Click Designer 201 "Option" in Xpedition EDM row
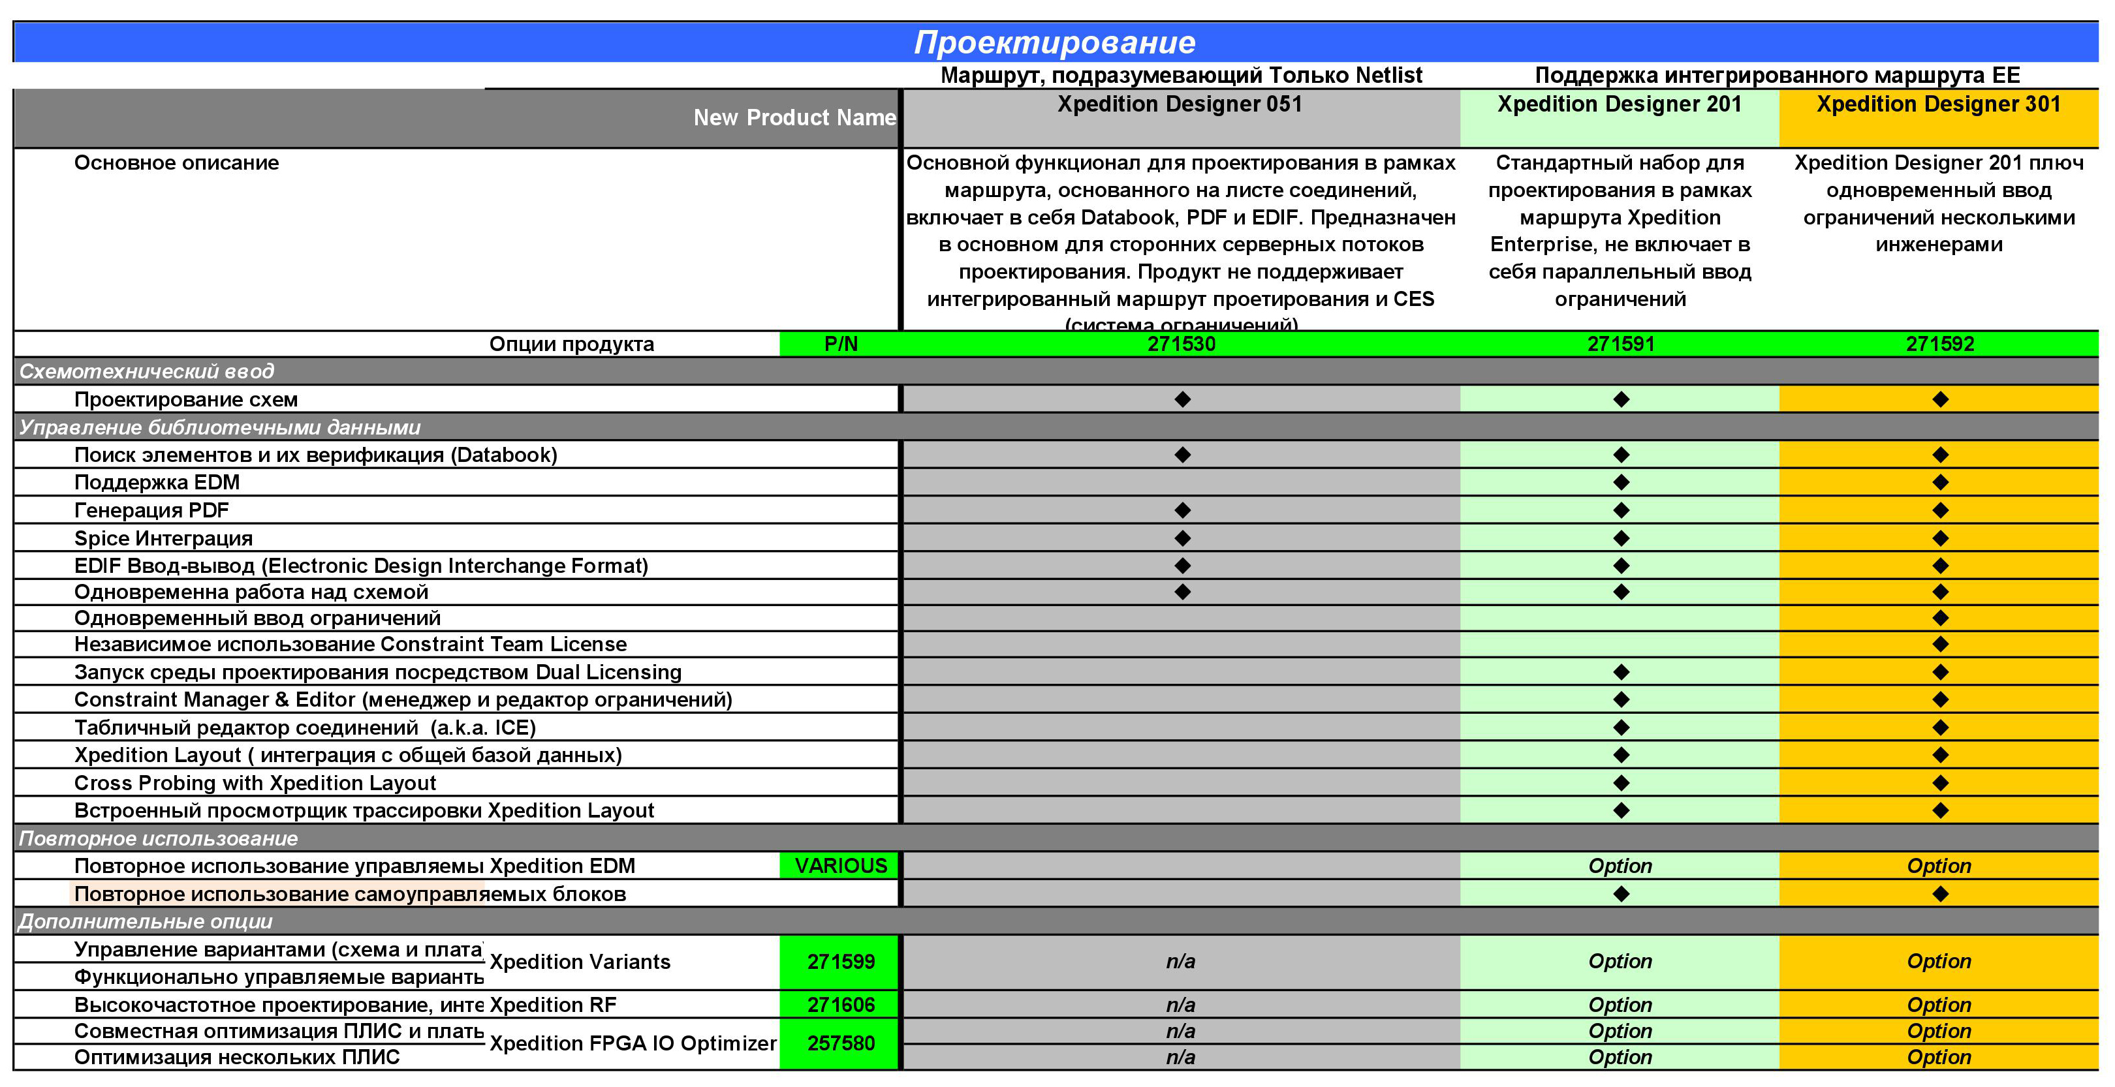 pyautogui.click(x=1620, y=866)
